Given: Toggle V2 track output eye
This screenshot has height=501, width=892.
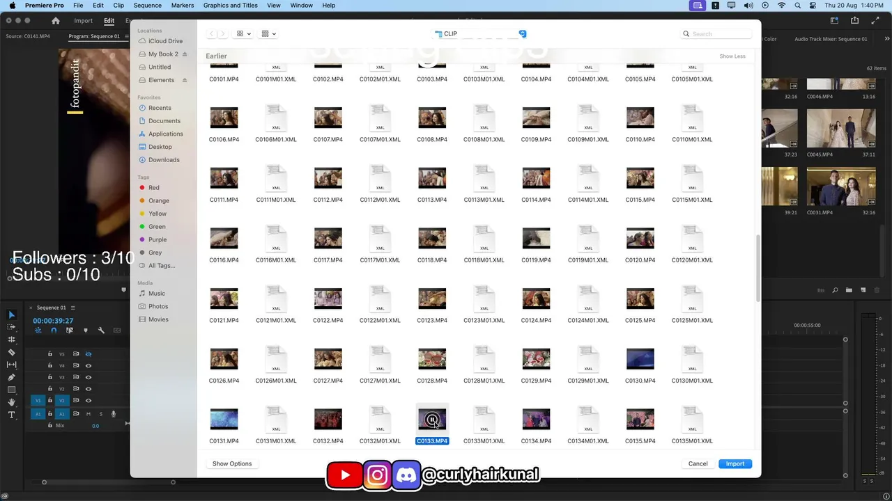Looking at the screenshot, I should click(88, 389).
